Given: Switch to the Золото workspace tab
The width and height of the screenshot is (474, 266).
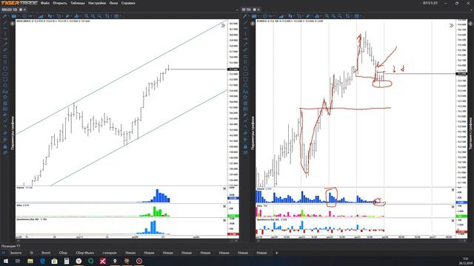Looking at the screenshot, I should coord(16,253).
